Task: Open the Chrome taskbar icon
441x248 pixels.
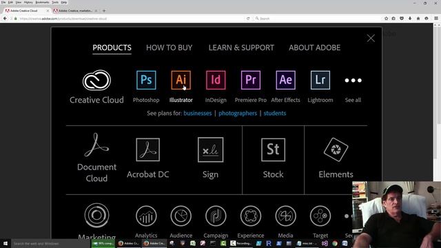Action: coord(335,243)
